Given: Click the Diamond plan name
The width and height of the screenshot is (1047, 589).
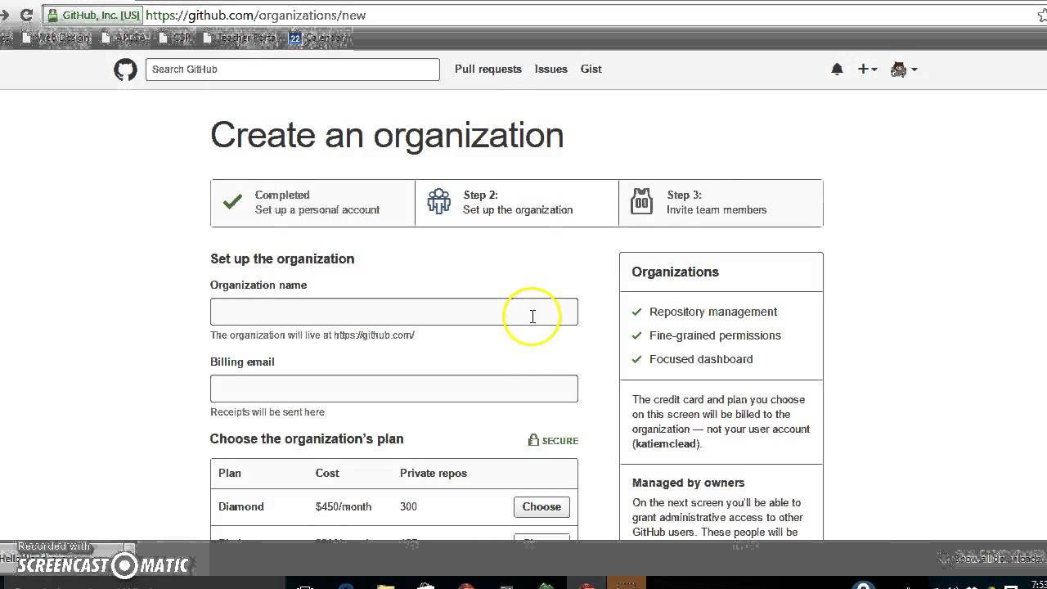Looking at the screenshot, I should (241, 506).
